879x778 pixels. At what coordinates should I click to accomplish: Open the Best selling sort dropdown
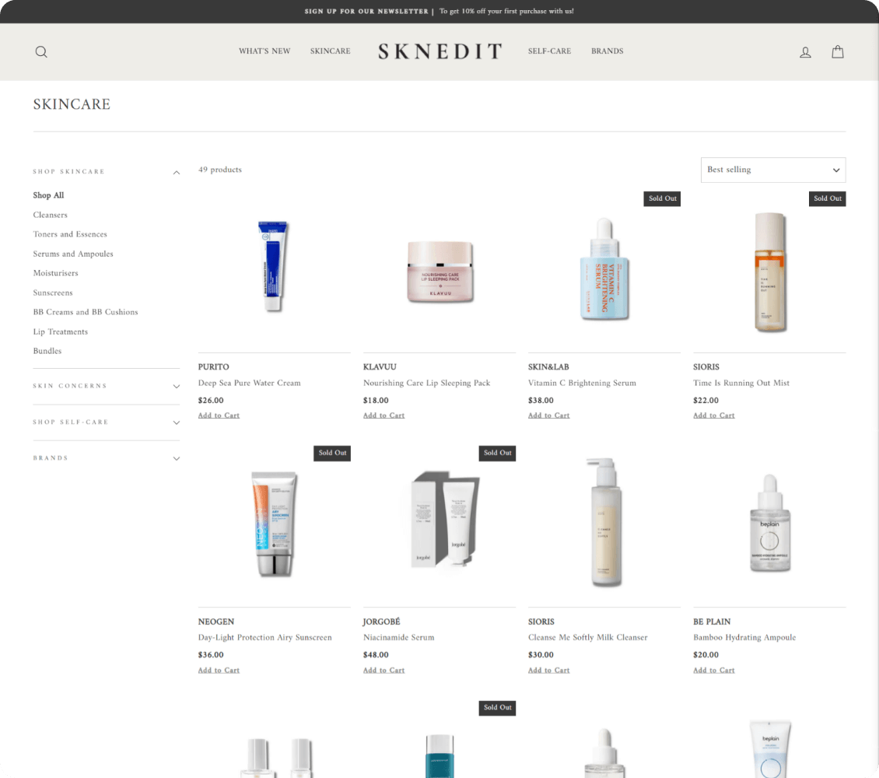coord(773,170)
